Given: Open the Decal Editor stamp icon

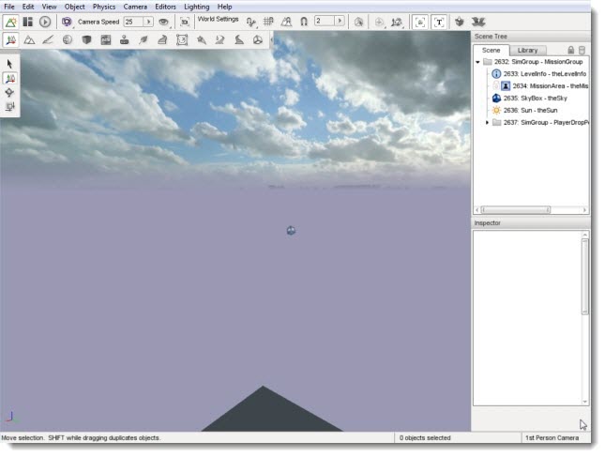Looking at the screenshot, I should click(124, 39).
